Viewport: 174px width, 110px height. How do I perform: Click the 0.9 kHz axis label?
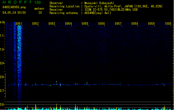point(2,63)
